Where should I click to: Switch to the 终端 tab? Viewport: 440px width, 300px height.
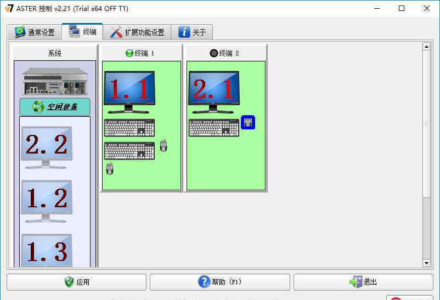pyautogui.click(x=82, y=32)
